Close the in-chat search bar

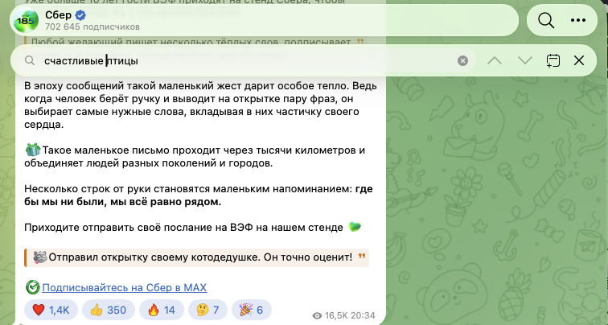(579, 60)
